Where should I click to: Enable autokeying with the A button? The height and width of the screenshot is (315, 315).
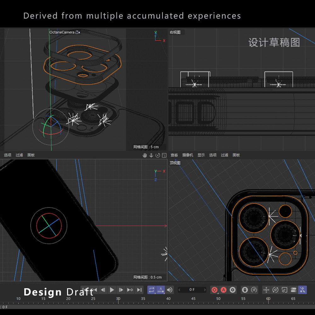224,290
